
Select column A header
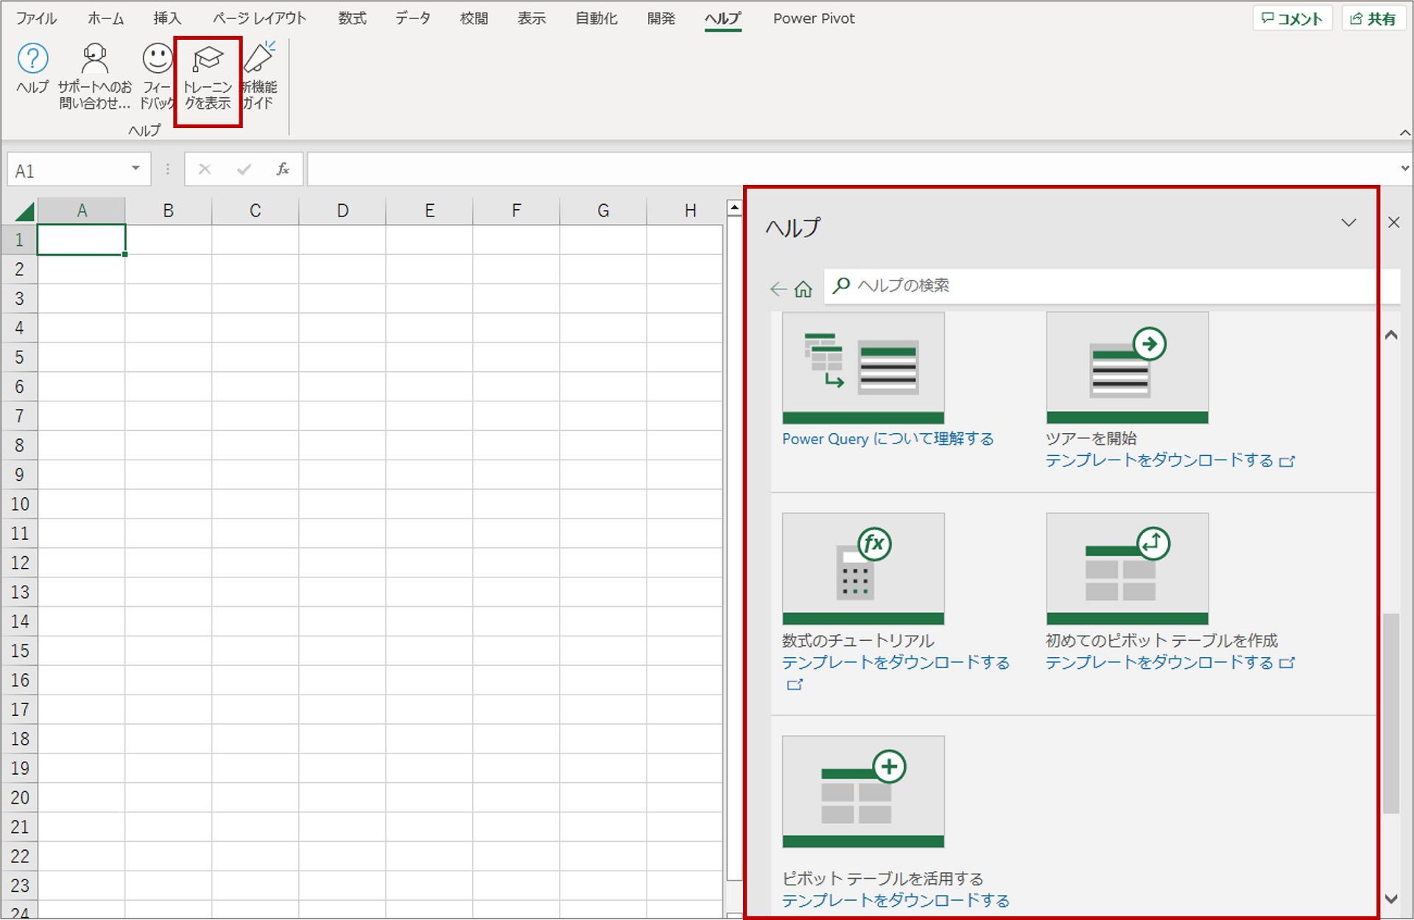click(82, 211)
